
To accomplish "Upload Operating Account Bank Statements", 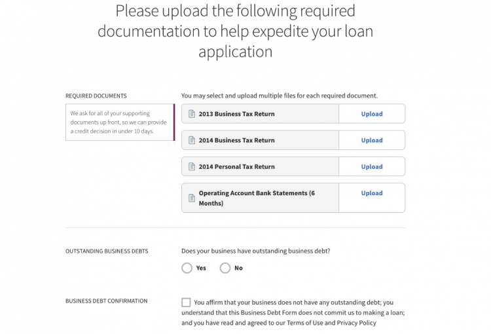I will point(371,193).
